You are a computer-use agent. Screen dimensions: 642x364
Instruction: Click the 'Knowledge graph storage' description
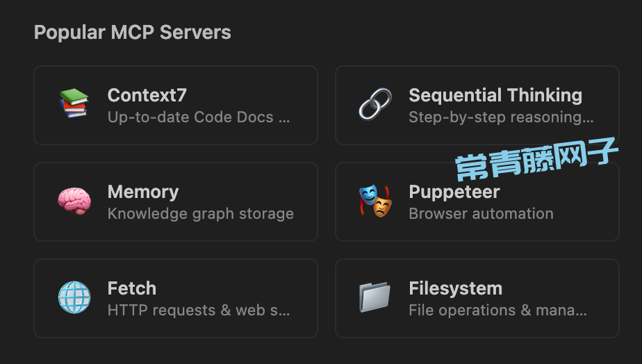[201, 214]
